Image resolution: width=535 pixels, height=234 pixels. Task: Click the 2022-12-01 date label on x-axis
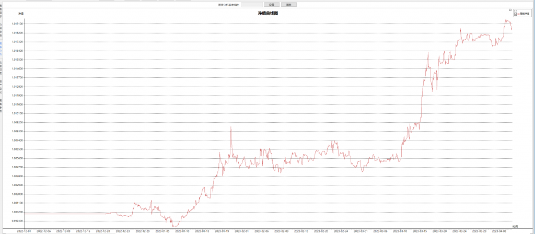click(24, 230)
